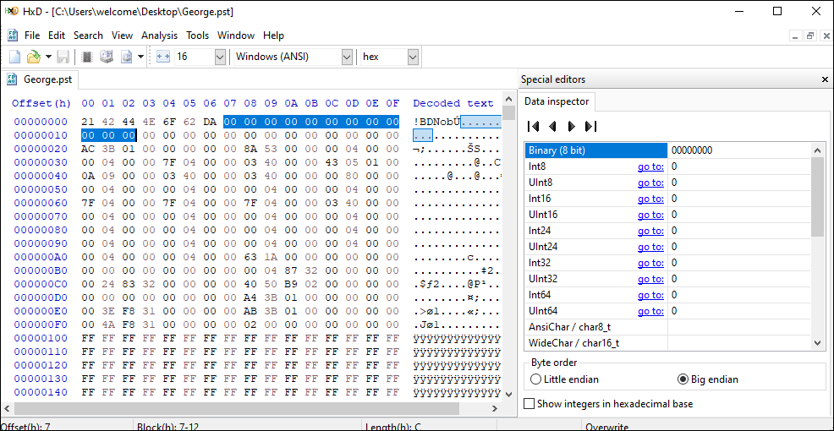The width and height of the screenshot is (834, 431).
Task: Select the AnsiChar / char8_t row
Action: pyautogui.click(x=668, y=327)
